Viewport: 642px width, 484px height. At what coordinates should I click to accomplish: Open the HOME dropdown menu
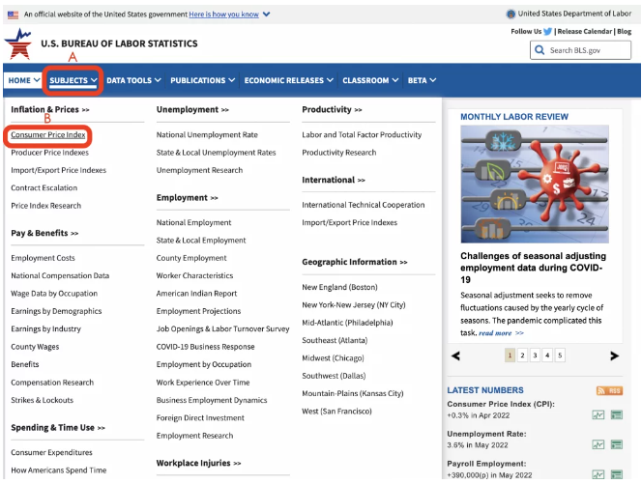pos(24,80)
